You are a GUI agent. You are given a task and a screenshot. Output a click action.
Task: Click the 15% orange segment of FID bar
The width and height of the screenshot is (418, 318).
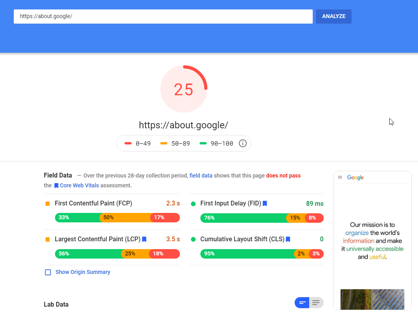pyautogui.click(x=296, y=218)
